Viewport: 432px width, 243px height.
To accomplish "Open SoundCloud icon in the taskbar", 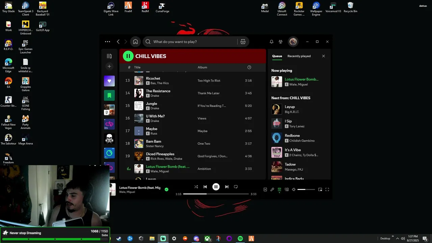I will click(x=185, y=239).
